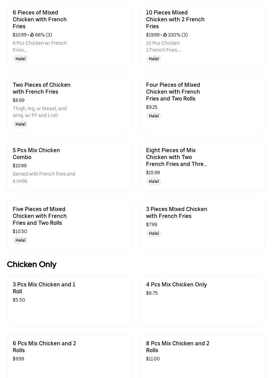Click thumbs-up icon on 10 Pieces Mixed Chicken
277x378 pixels.
(165, 35)
